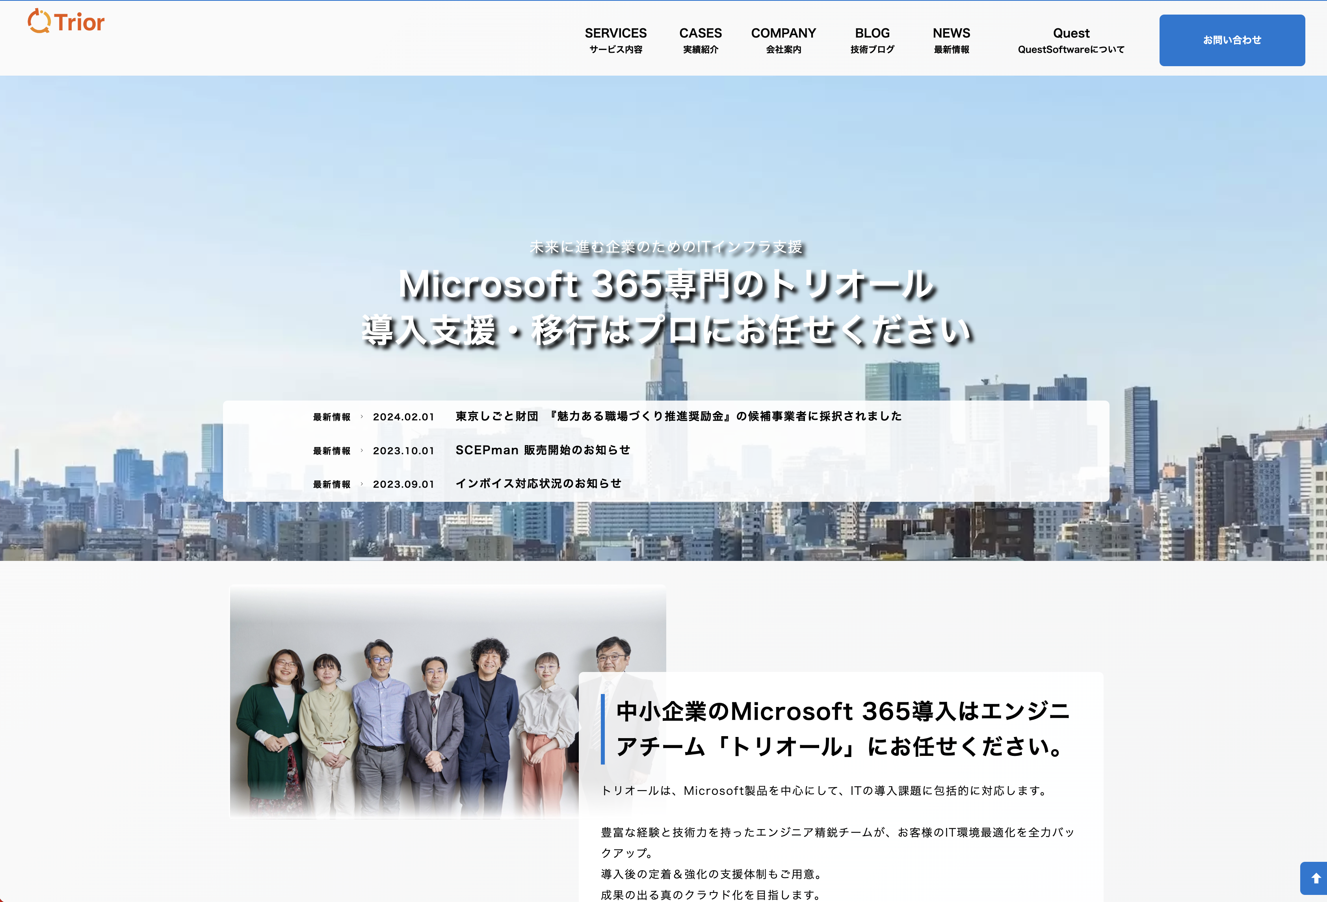The width and height of the screenshot is (1327, 902).
Task: Open the CASES 実績紹介 menu item
Action: pos(700,40)
